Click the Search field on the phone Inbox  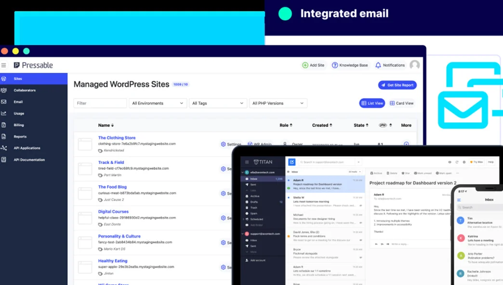click(480, 208)
